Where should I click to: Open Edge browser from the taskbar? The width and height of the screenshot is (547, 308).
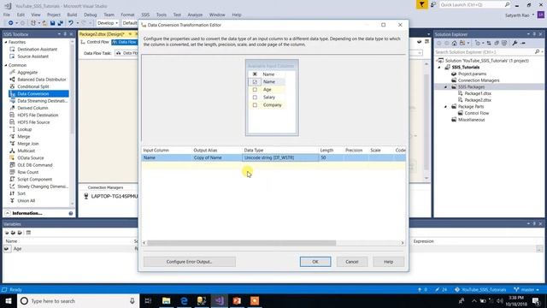pos(184,300)
